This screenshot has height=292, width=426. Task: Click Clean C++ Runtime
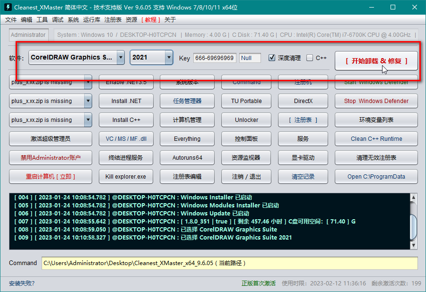376,139
